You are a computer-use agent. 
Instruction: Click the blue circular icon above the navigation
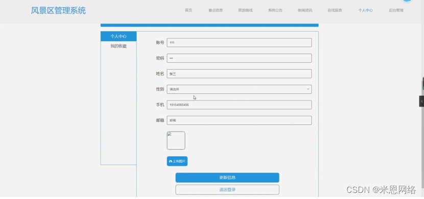(x=407, y=1)
